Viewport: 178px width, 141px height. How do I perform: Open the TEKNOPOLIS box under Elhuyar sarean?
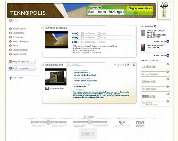point(155,89)
